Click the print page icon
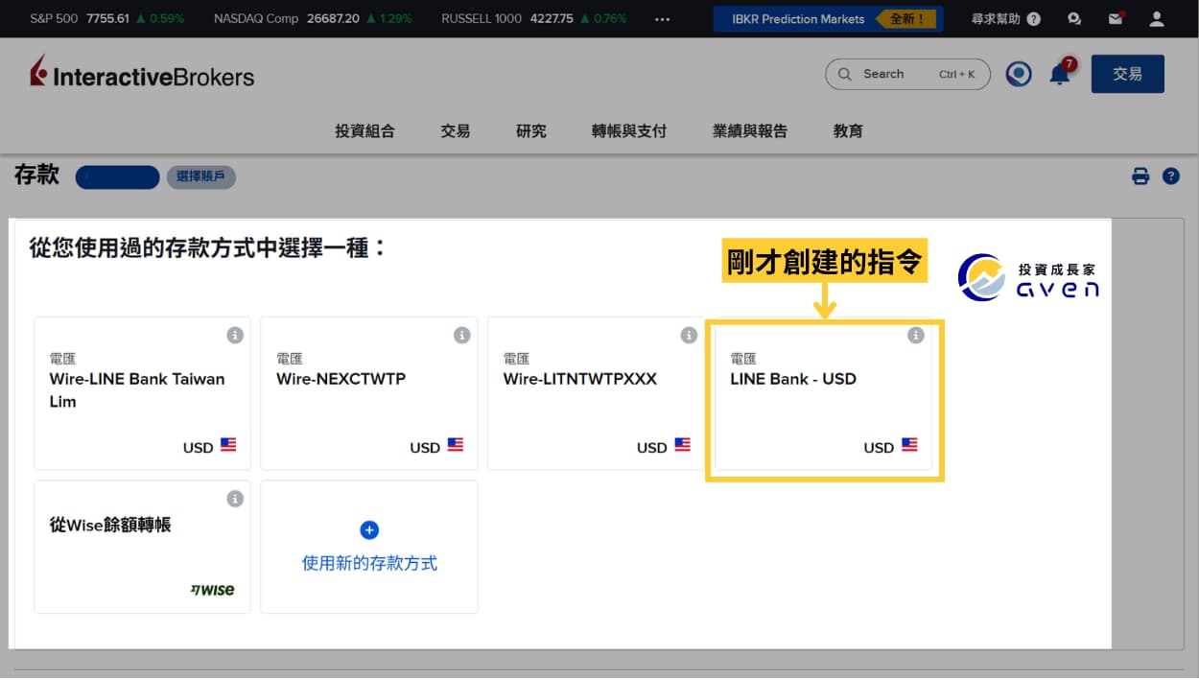 pyautogui.click(x=1140, y=176)
